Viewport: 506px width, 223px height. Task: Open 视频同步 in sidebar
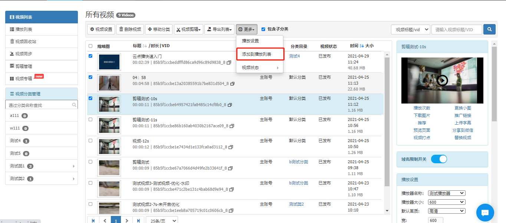(x=42, y=54)
